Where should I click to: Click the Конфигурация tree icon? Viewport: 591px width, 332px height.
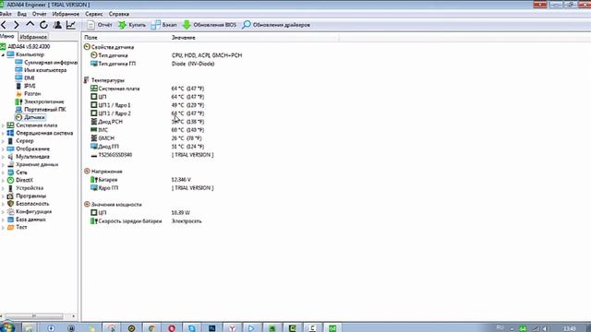point(10,211)
